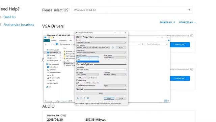
Task: Click Explorer back arrow
Action: pos(46,44)
